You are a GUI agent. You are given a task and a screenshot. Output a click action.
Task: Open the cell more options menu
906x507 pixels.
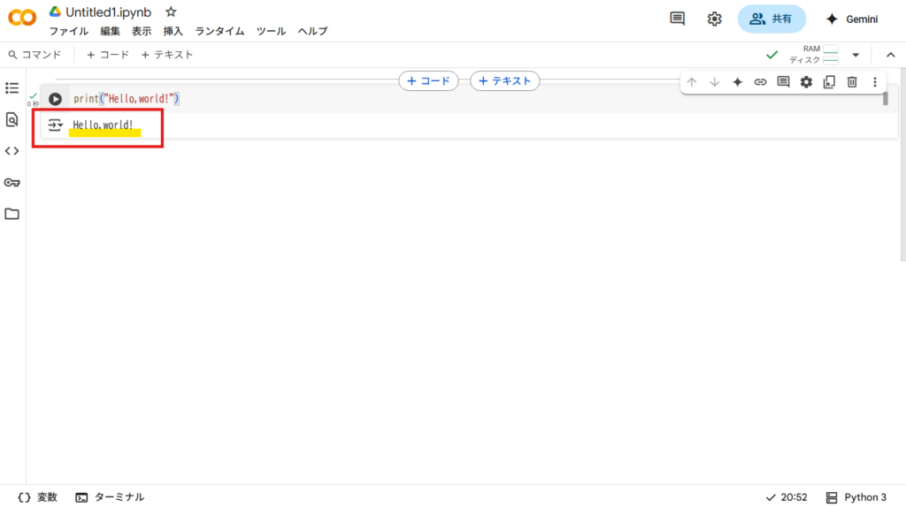coord(875,82)
